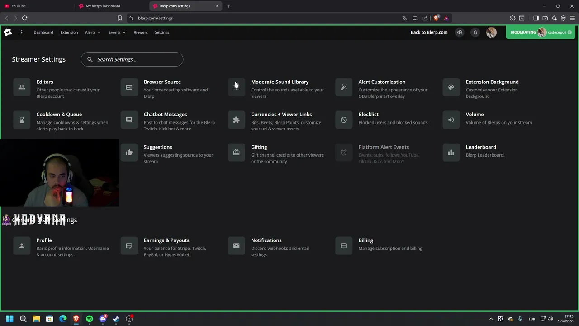Image resolution: width=579 pixels, height=326 pixels.
Task: Click the Leaderboard bar chart icon
Action: pyautogui.click(x=451, y=153)
